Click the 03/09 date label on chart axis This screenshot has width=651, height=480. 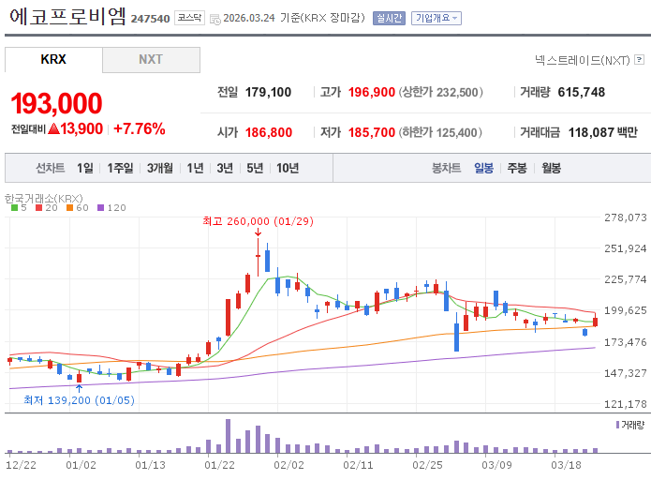496,465
